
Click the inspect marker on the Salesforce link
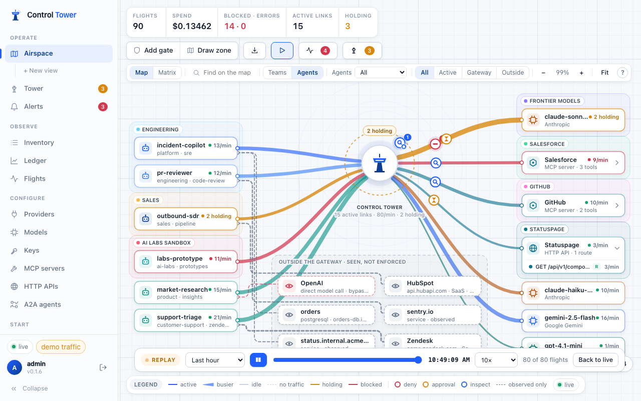coord(436,163)
